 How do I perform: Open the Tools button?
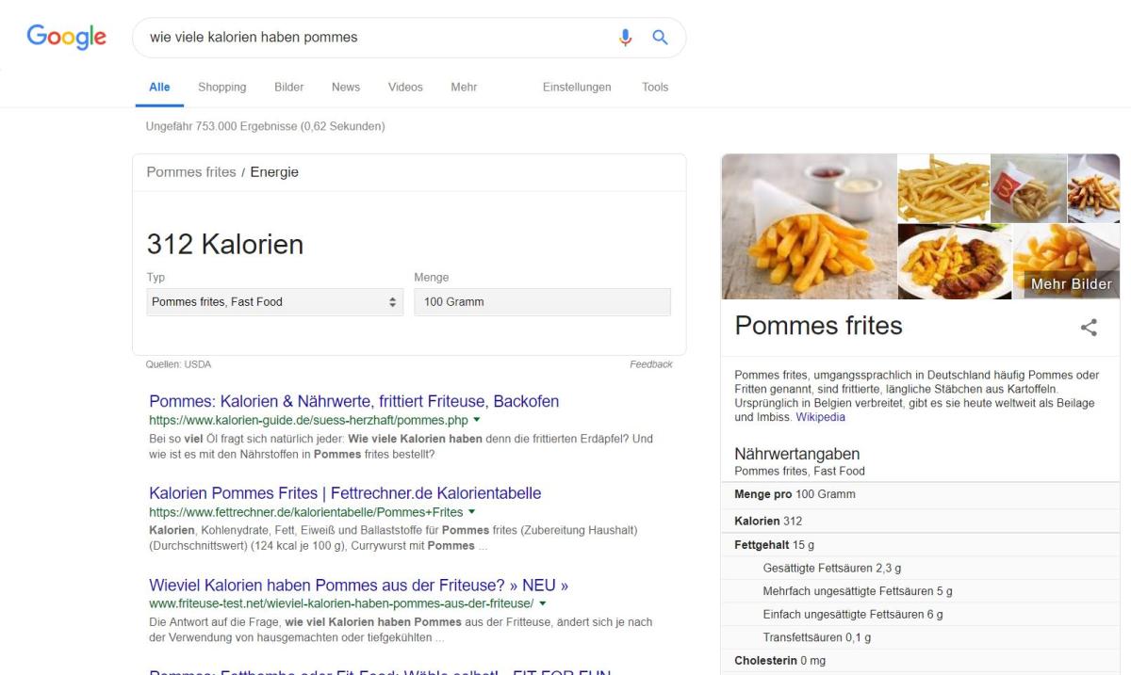[x=654, y=88]
